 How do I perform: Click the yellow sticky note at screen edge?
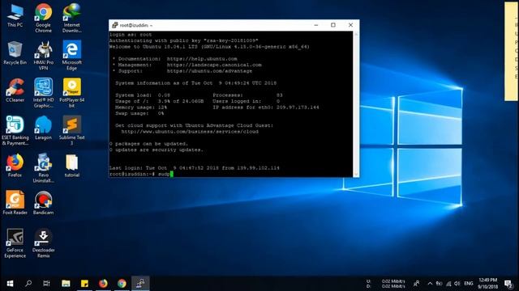[512, 51]
